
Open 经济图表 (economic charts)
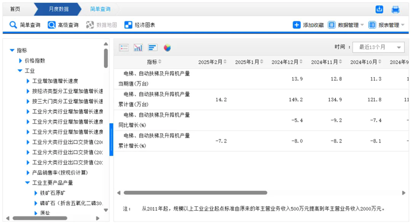pyautogui.click(x=140, y=25)
